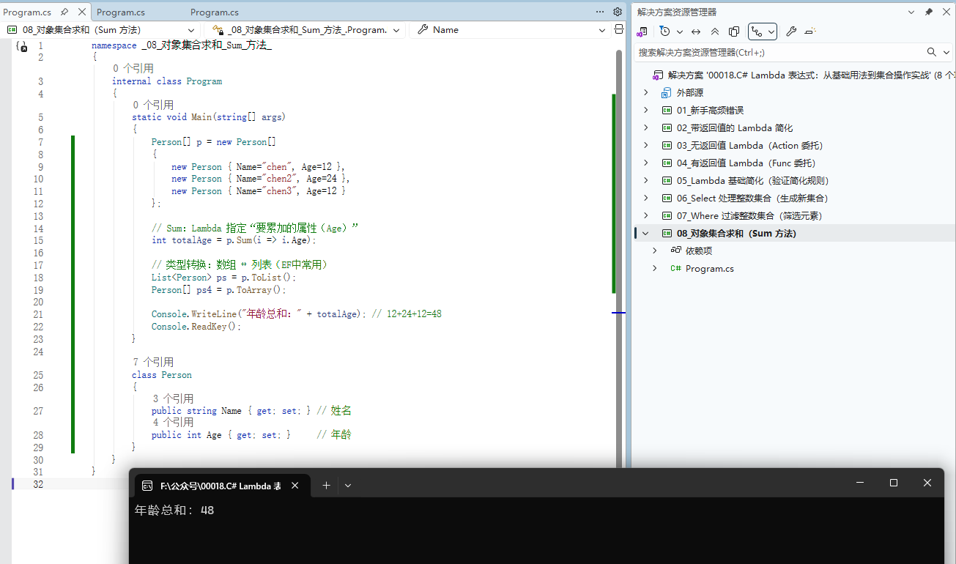Expand the 依赖项 node
Viewport: 956px width, 564px height.
coord(654,251)
